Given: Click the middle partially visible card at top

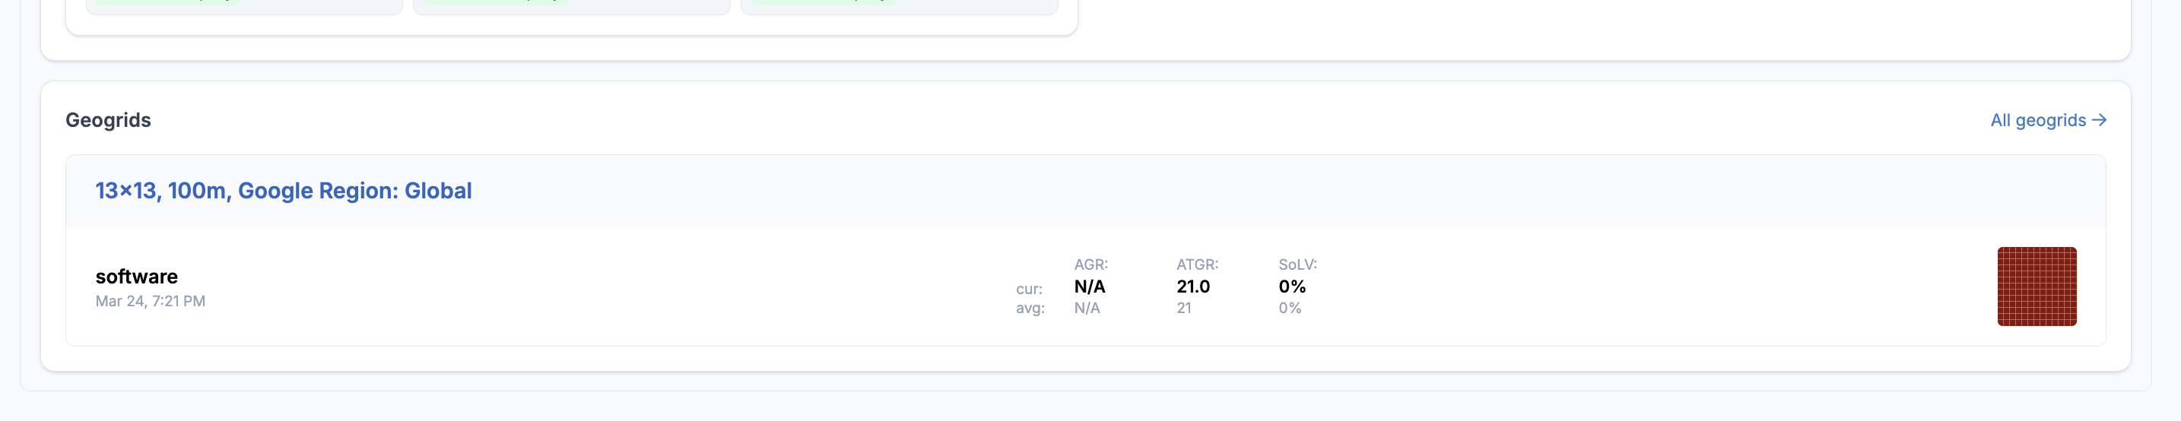Looking at the screenshot, I should (x=570, y=7).
